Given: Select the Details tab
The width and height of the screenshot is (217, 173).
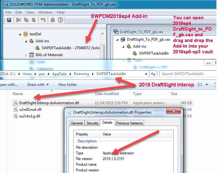Looking at the screenshot, I should (107, 122).
